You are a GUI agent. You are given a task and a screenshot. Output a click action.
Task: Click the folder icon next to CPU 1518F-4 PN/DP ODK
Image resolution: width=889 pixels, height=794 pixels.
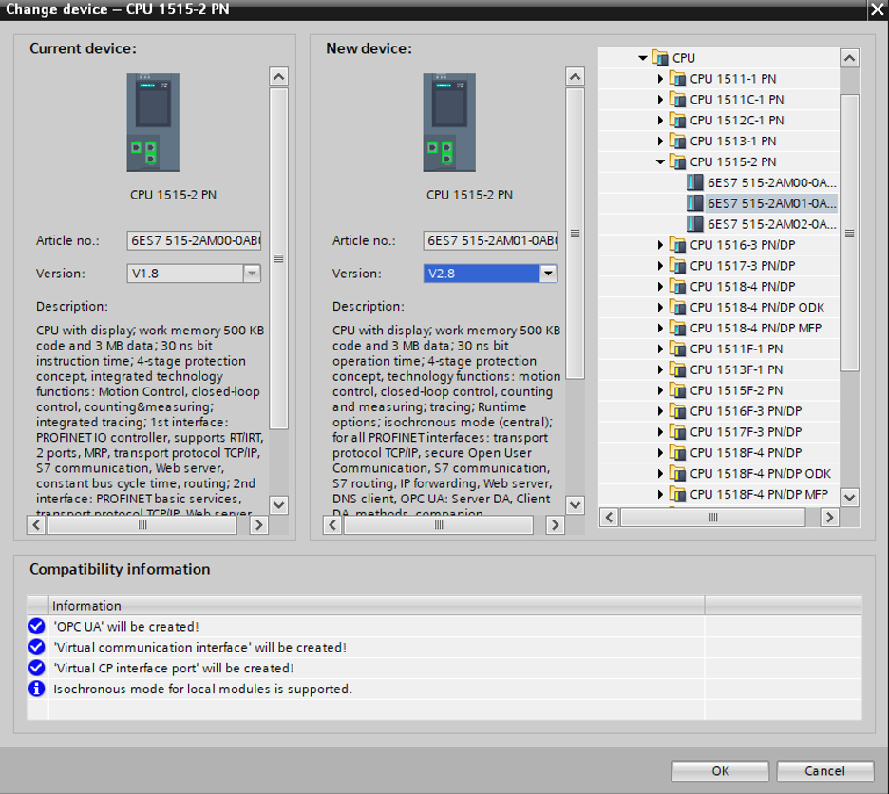point(677,474)
